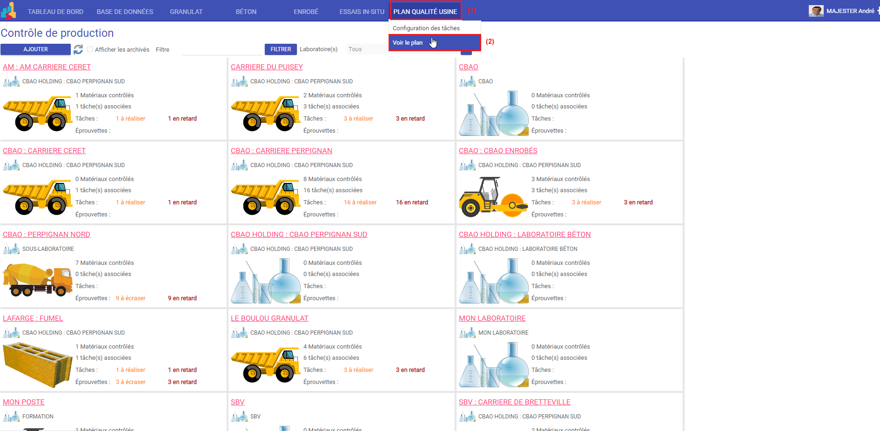Open the LAFARGE : FUMEL link
The width and height of the screenshot is (880, 431).
pos(33,318)
